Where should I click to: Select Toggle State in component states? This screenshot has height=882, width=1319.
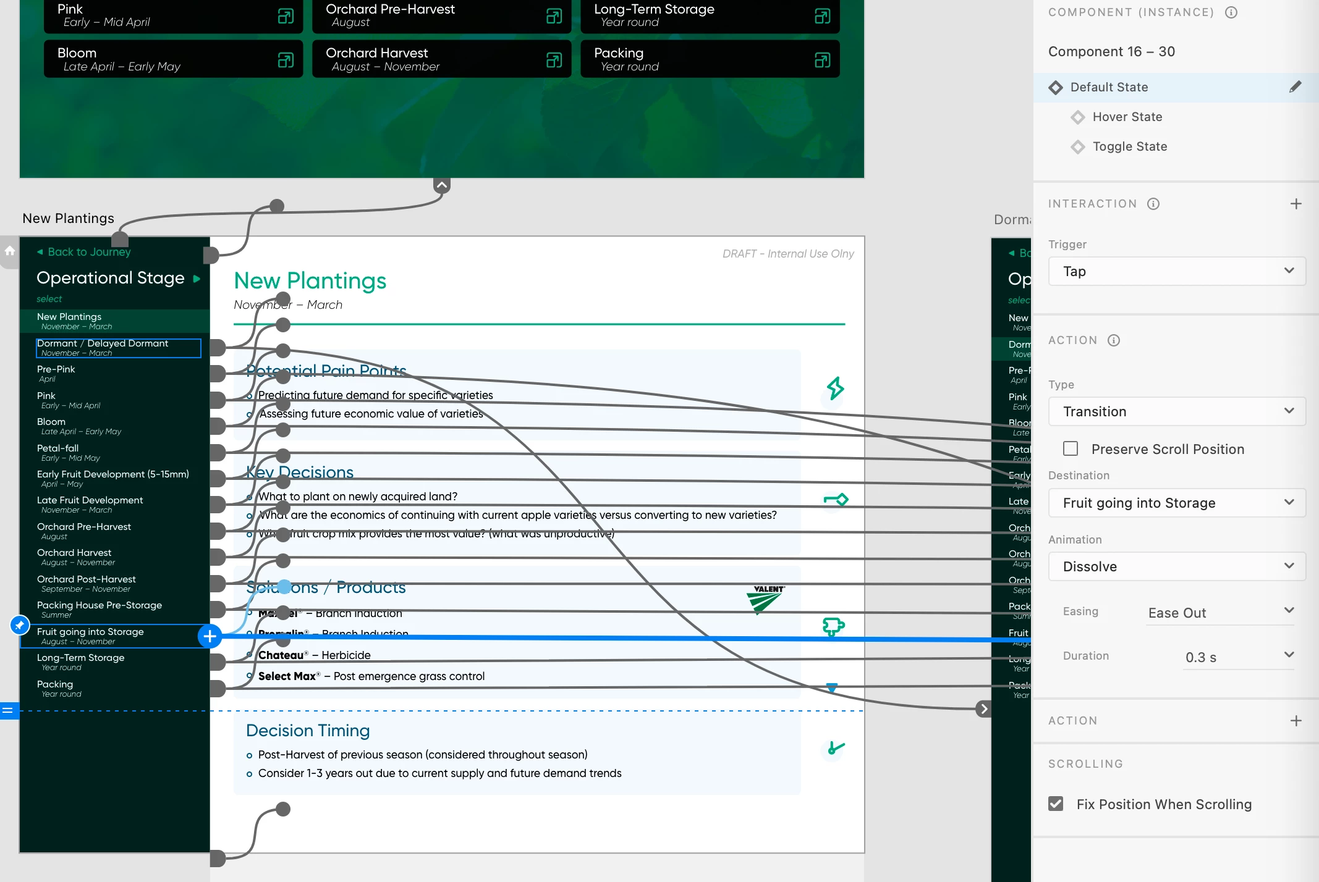tap(1129, 146)
